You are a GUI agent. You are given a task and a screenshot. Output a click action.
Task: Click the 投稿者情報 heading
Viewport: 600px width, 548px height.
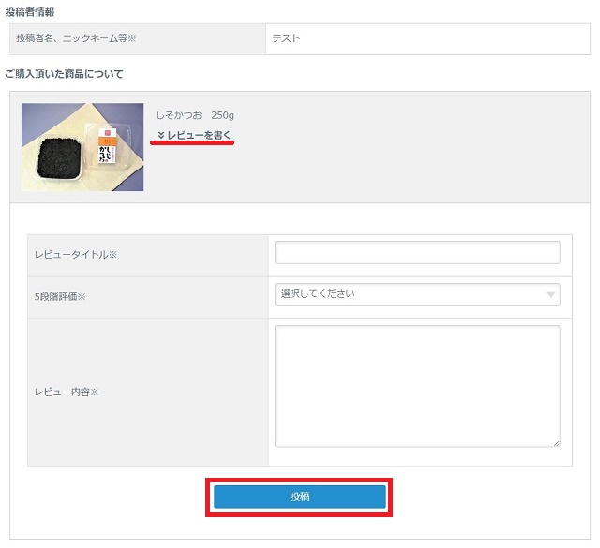29,11
